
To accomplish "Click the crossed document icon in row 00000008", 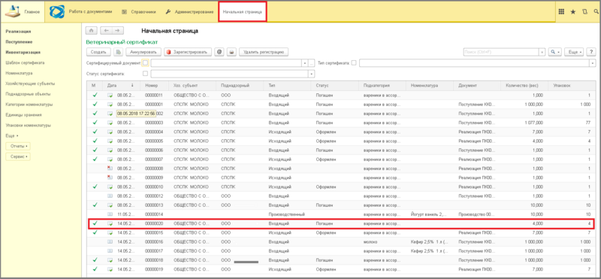I will click(110, 168).
